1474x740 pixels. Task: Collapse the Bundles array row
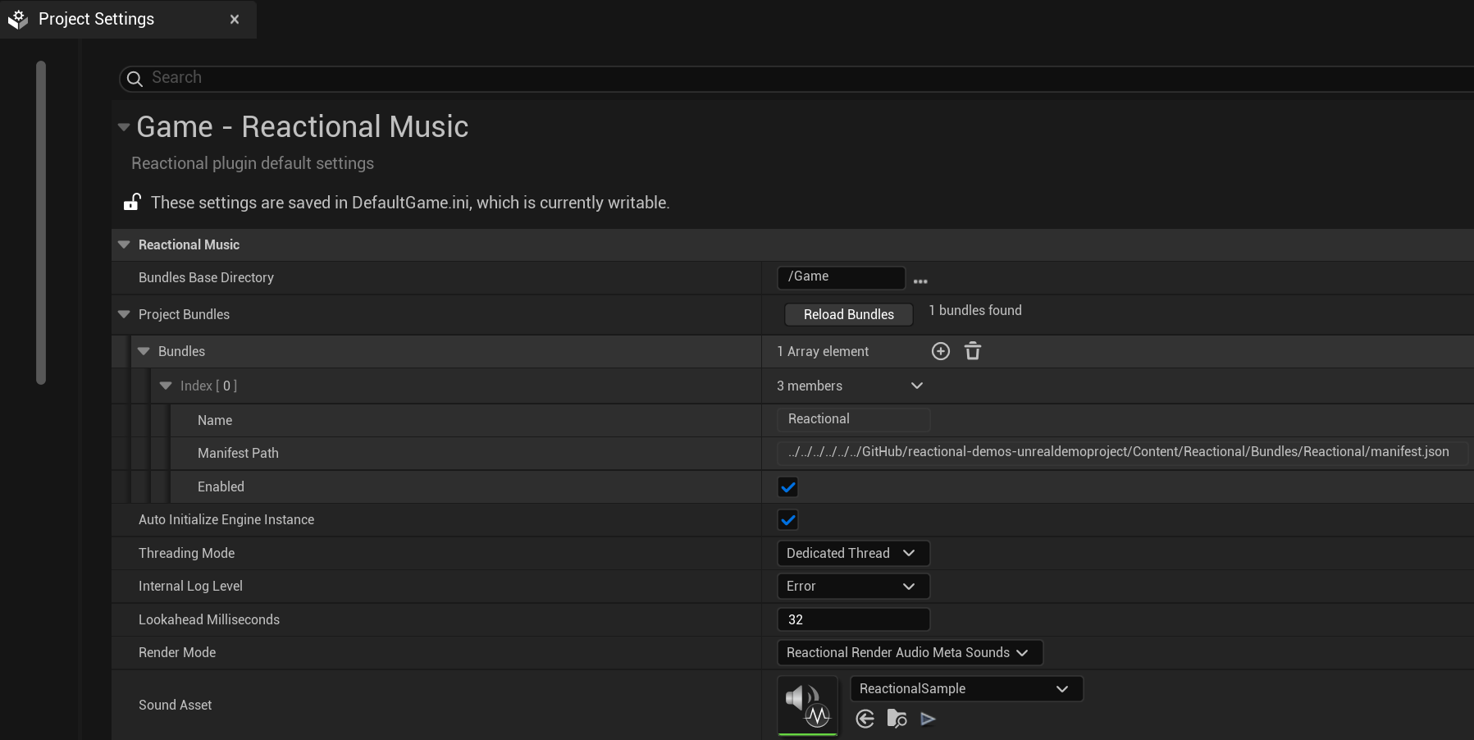[144, 351]
